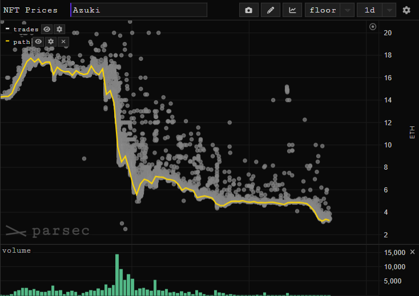
Task: Click the 15,000 volume axis tick
Action: 394,253
